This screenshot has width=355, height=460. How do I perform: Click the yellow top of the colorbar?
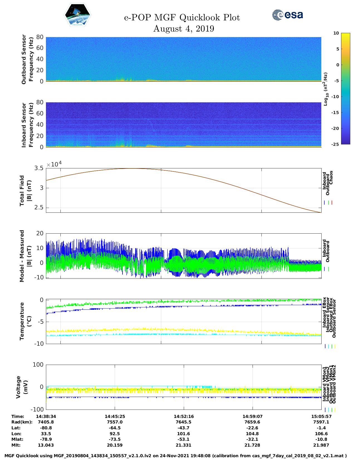(x=346, y=35)
